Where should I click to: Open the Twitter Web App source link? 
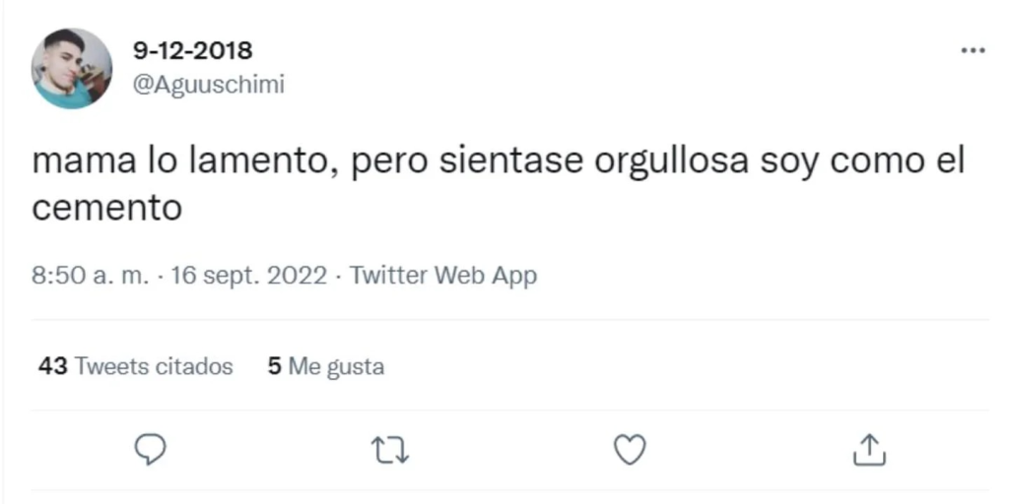click(x=443, y=276)
